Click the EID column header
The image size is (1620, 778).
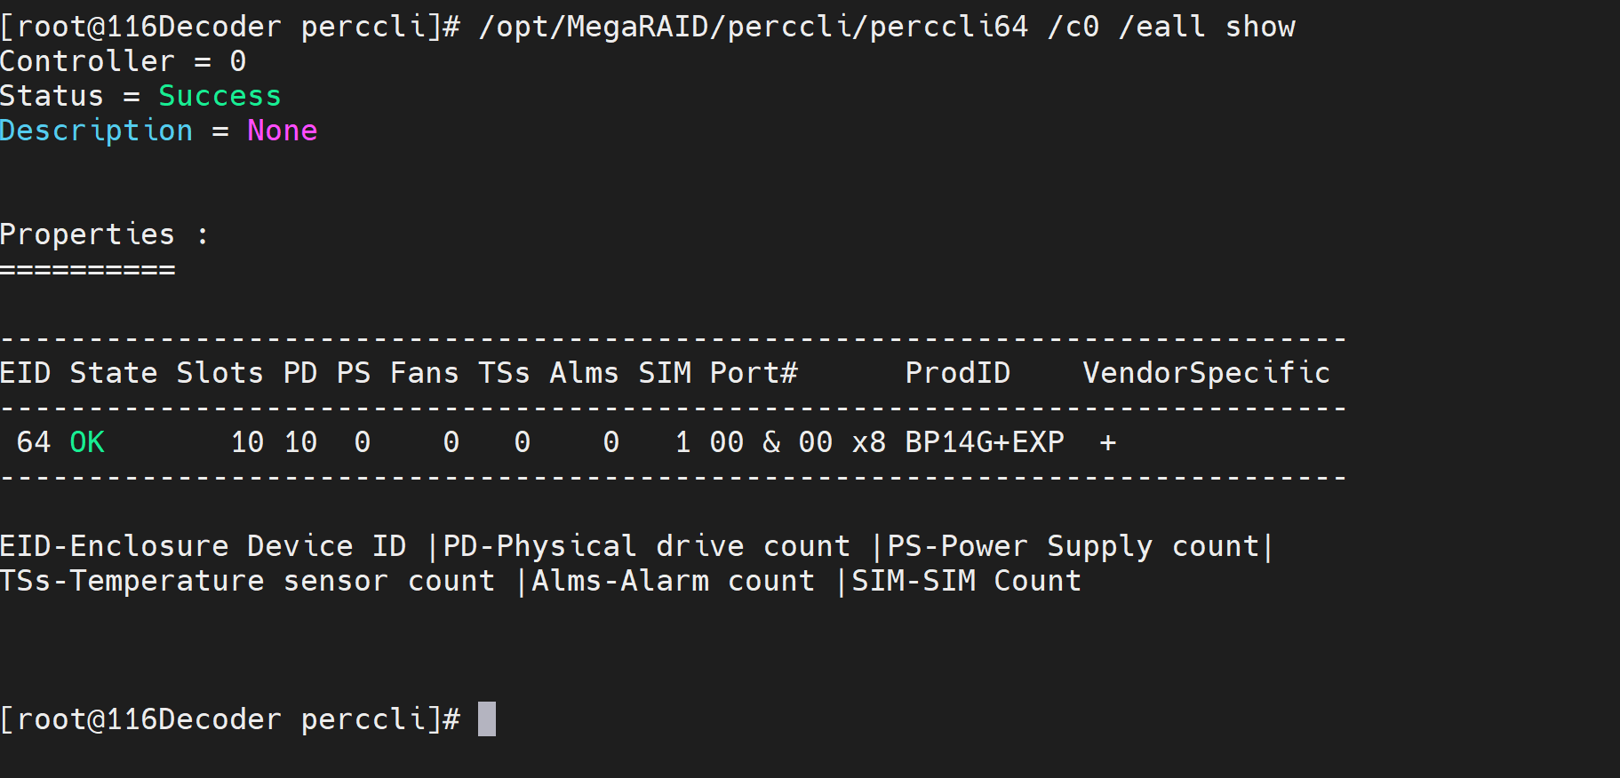(x=25, y=373)
